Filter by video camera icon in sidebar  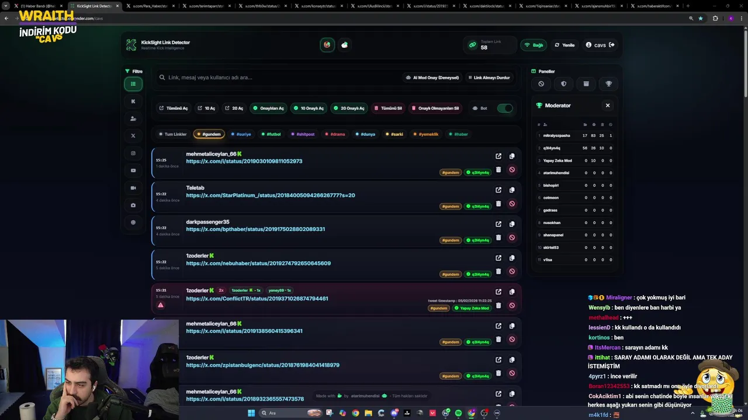click(x=133, y=188)
